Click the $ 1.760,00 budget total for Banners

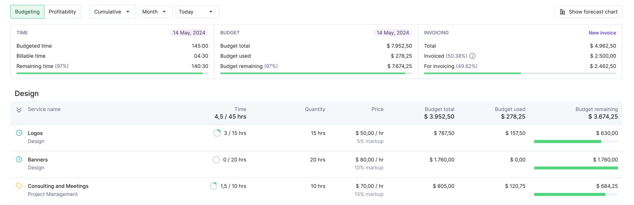(442, 160)
